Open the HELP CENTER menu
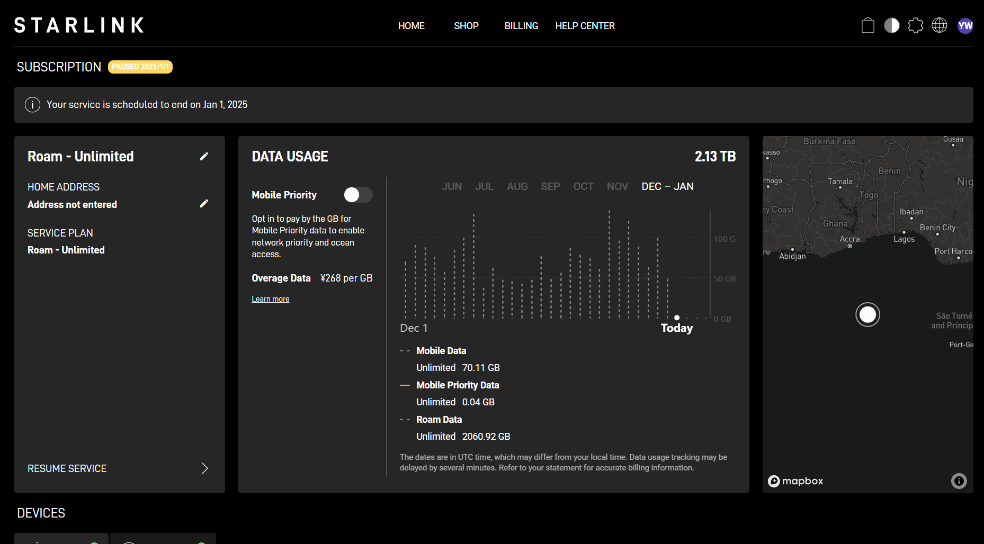 [x=585, y=26]
